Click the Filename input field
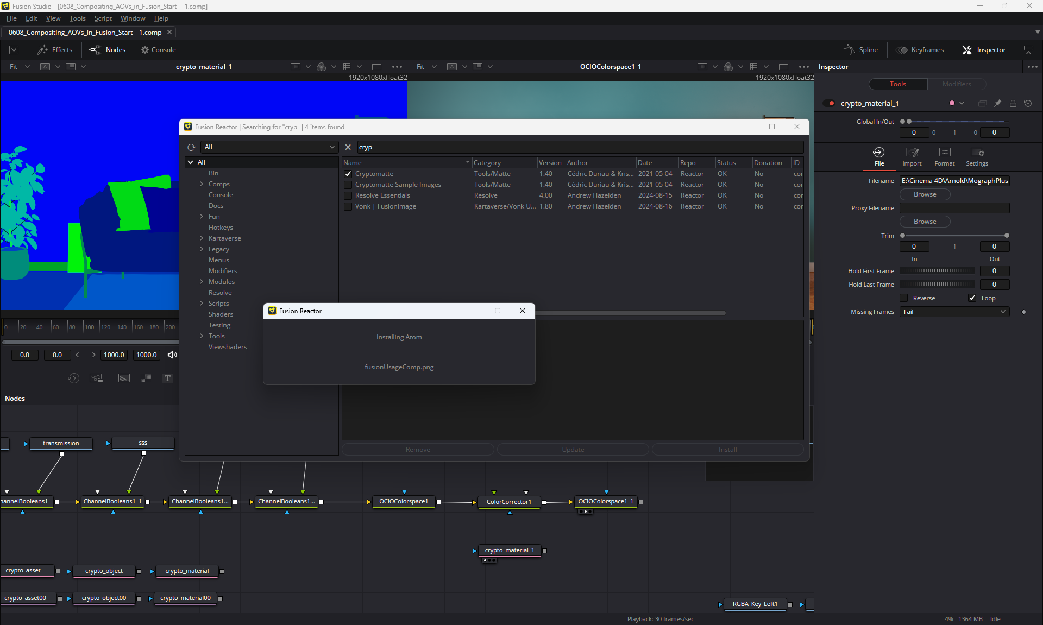This screenshot has width=1043, height=625. tap(954, 181)
